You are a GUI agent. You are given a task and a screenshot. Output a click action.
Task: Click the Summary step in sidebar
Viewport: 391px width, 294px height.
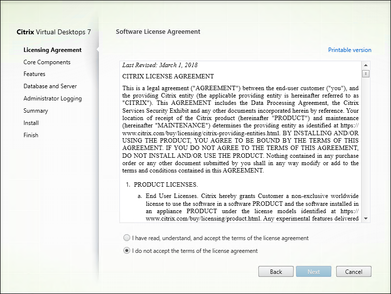point(36,111)
